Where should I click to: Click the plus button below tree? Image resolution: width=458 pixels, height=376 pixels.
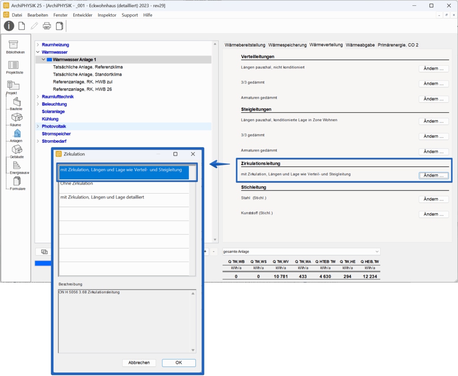205,252
